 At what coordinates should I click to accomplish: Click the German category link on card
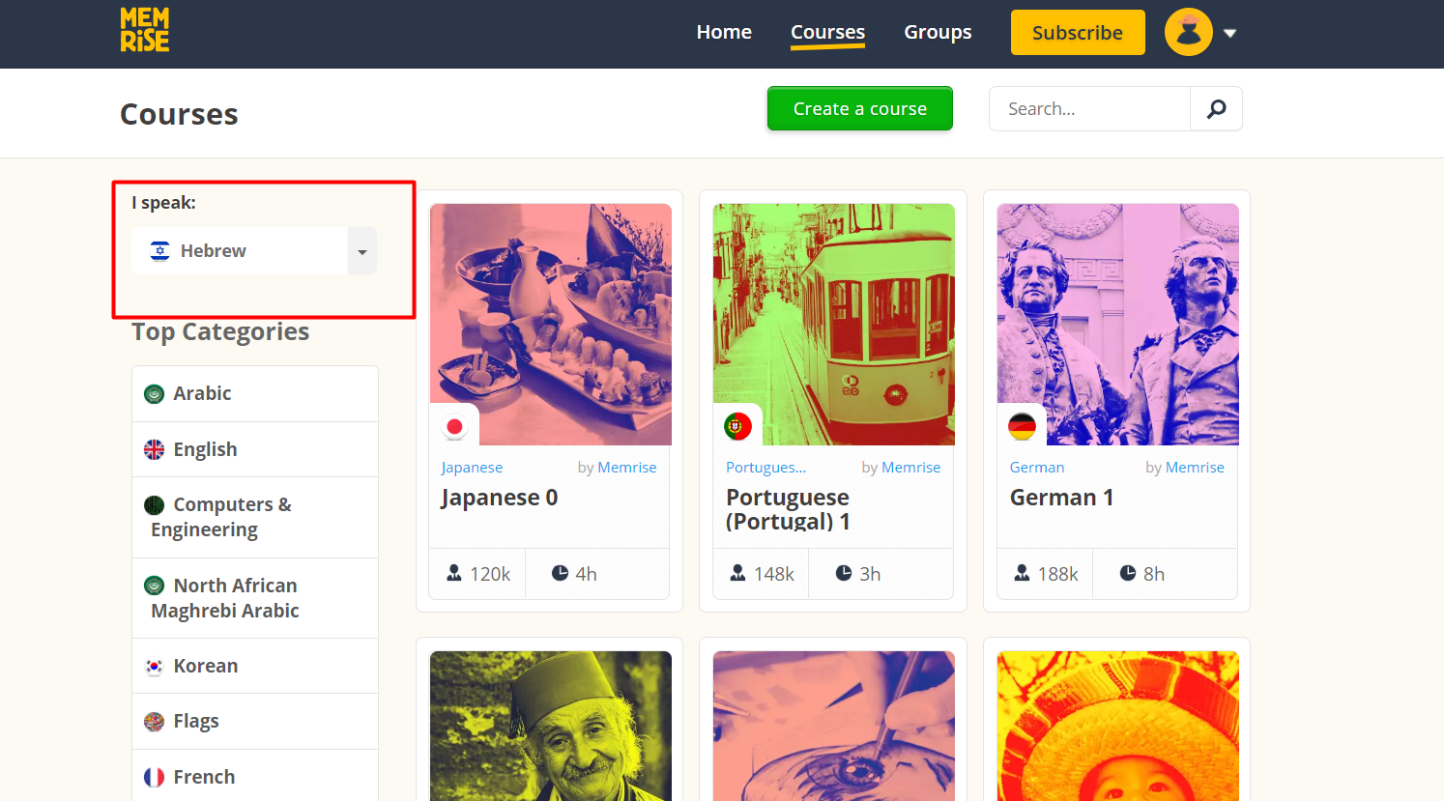click(1037, 468)
